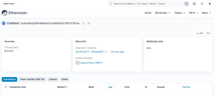Copy the contract creator address

(106, 52)
